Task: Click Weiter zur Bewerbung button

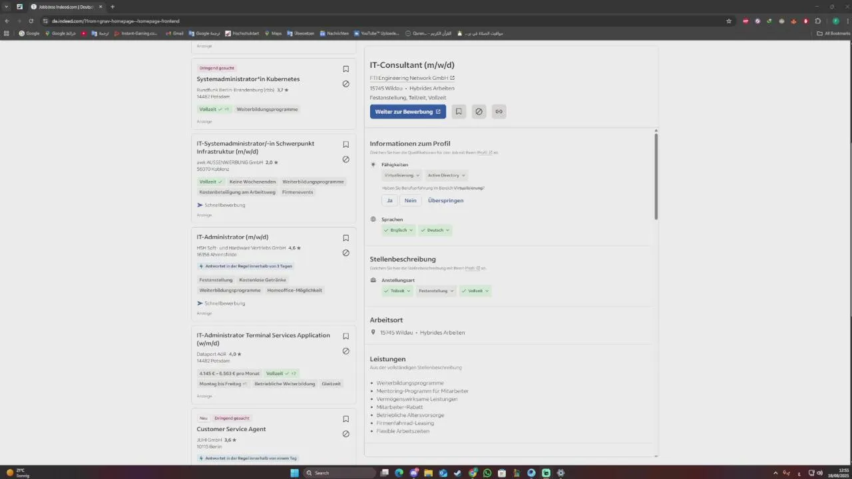Action: pyautogui.click(x=408, y=112)
